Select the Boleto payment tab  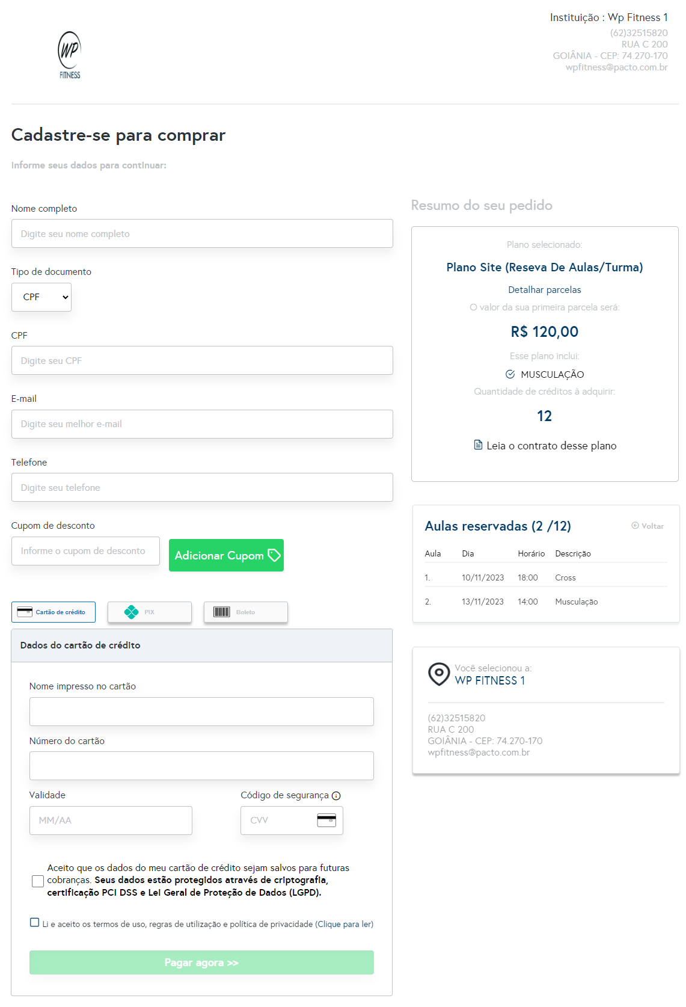tap(245, 612)
